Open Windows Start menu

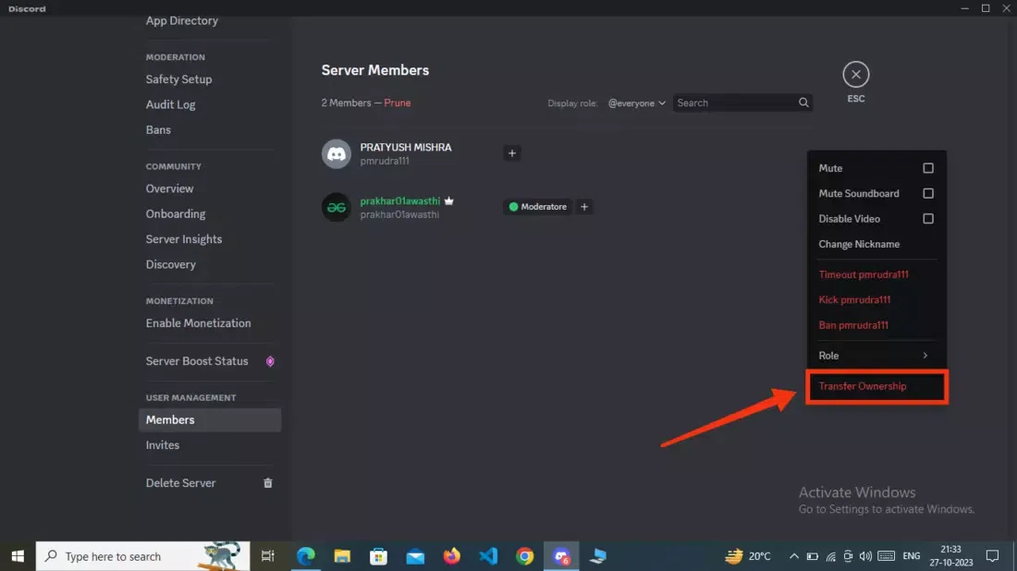point(18,556)
